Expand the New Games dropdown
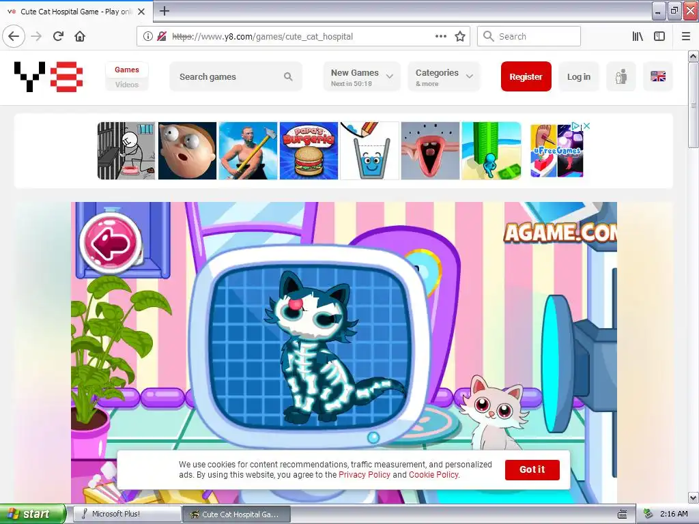Screen dimensions: 699x524 pos(362,76)
